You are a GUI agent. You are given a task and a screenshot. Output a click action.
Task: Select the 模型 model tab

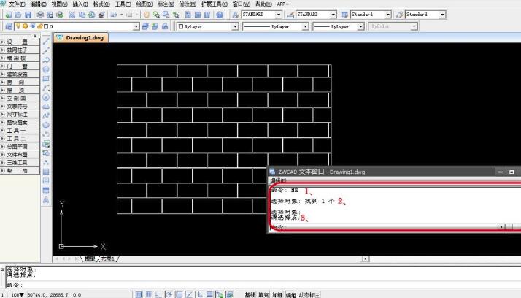coord(90,259)
